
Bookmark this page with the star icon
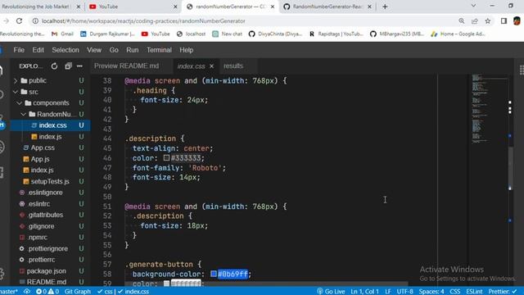[x=488, y=20]
